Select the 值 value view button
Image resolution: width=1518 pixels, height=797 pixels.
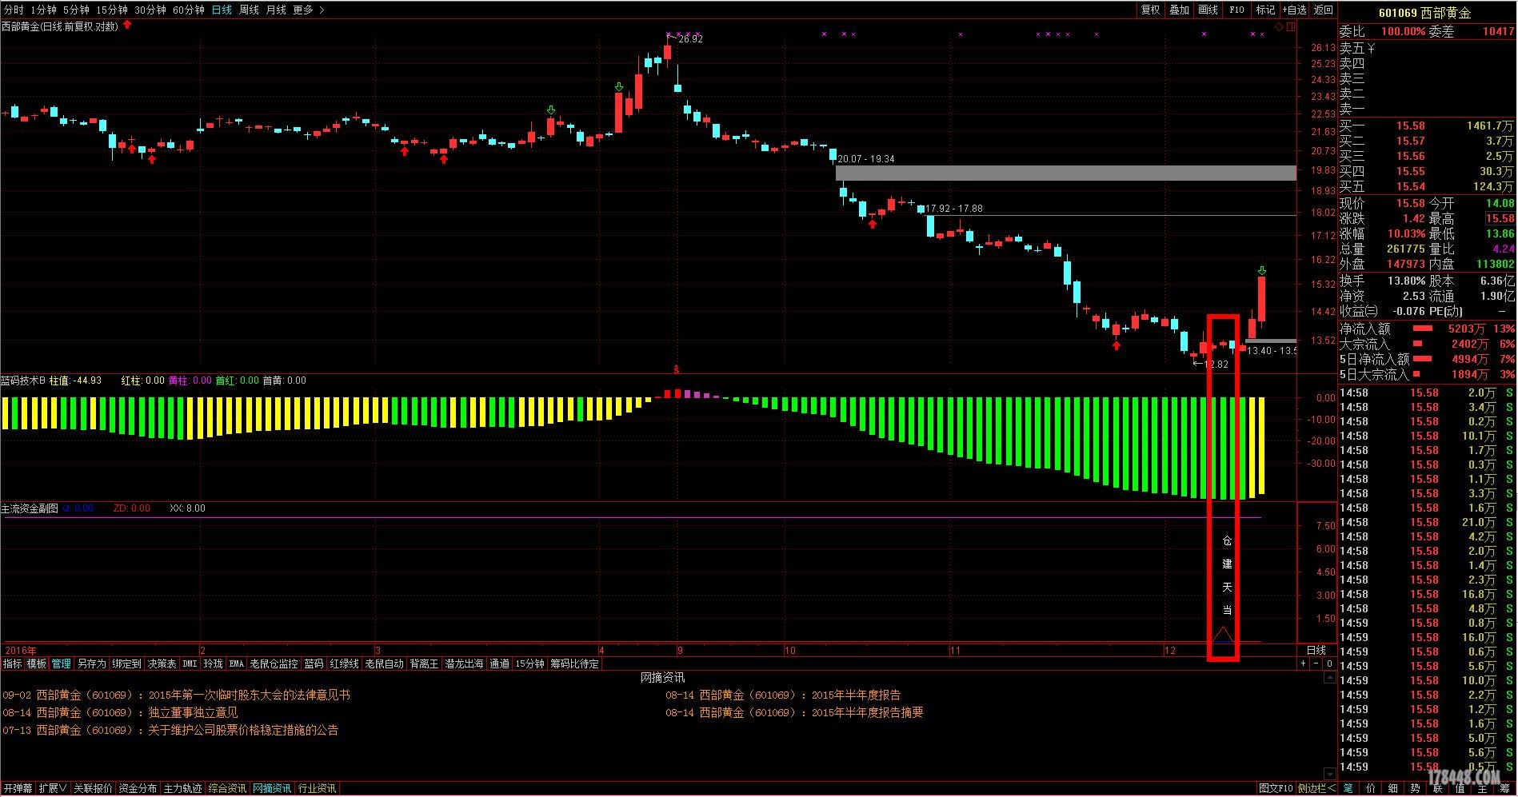click(1460, 789)
